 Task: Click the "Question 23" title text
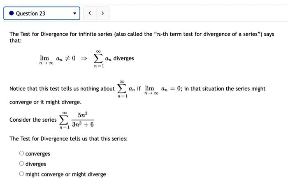pos(30,14)
